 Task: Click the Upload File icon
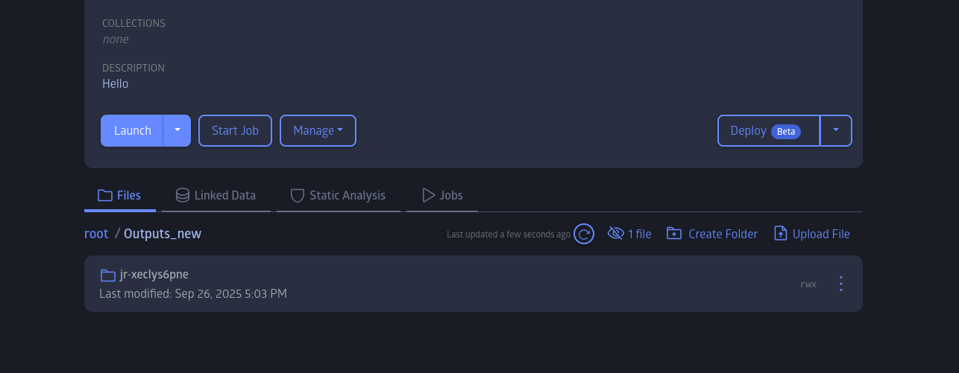coord(780,234)
